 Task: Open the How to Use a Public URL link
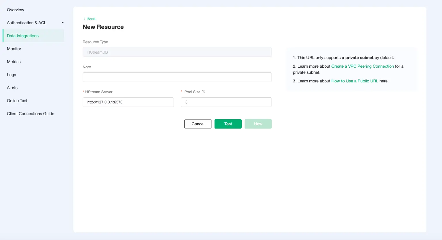[355, 81]
